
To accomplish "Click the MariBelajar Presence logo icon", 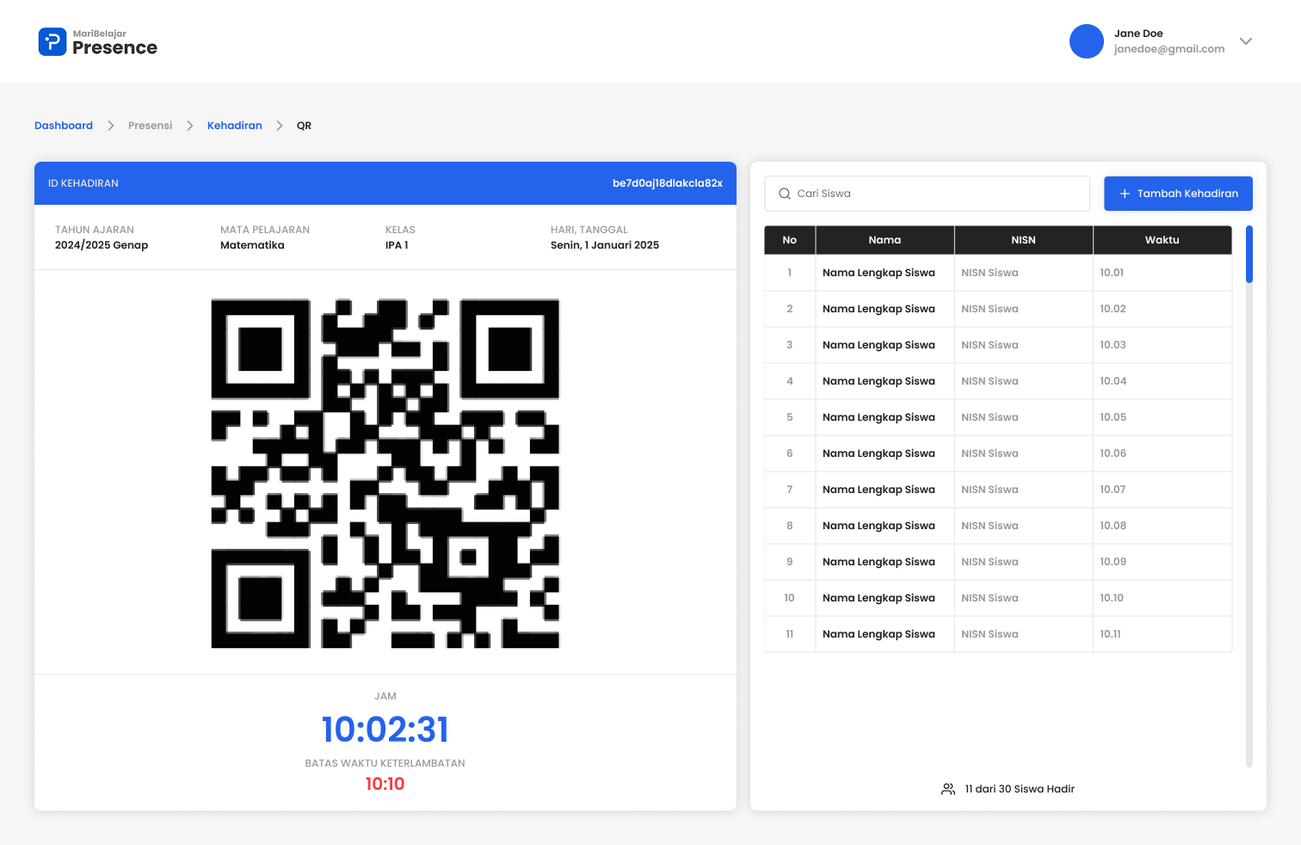I will (x=52, y=41).
